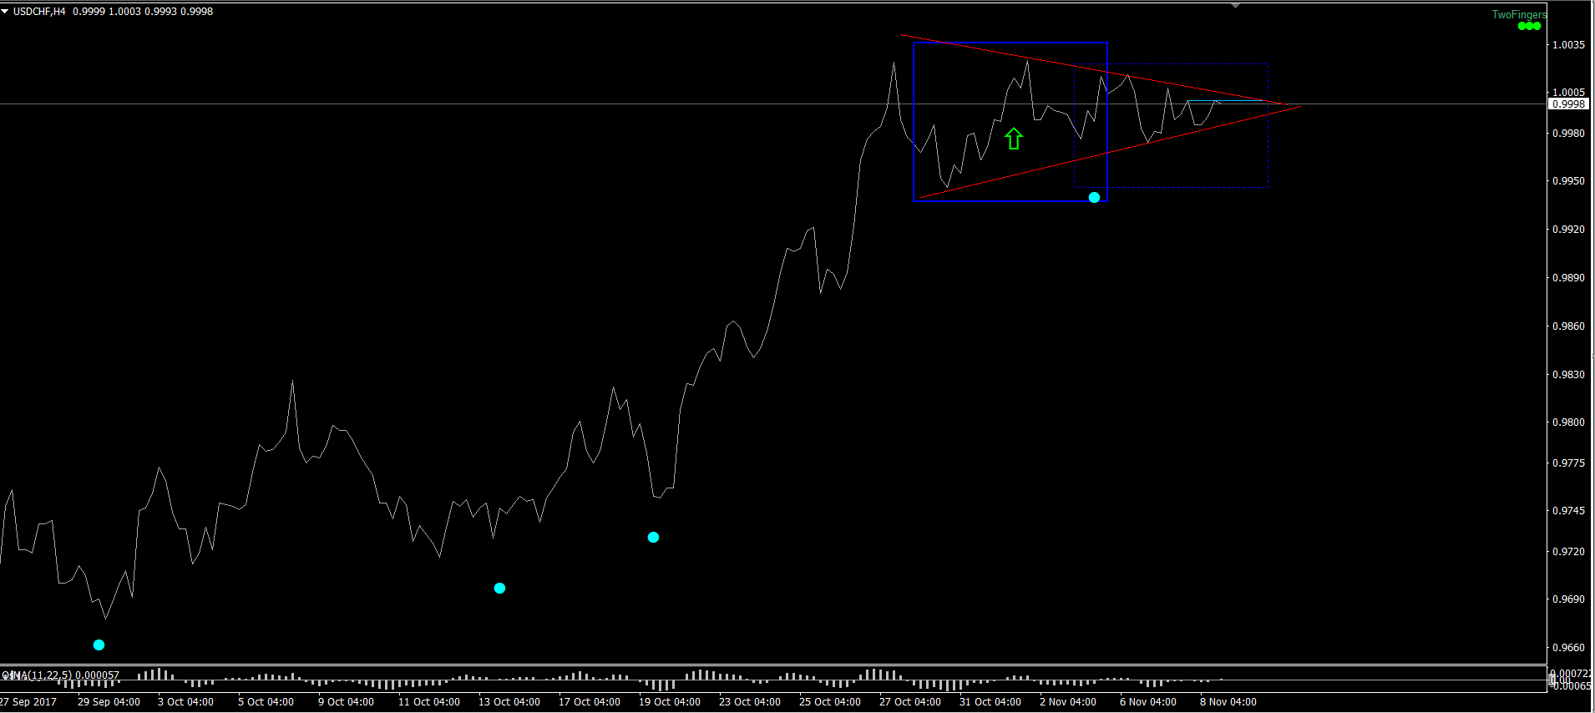Click the 23 Oct 04:00 time label

750,702
